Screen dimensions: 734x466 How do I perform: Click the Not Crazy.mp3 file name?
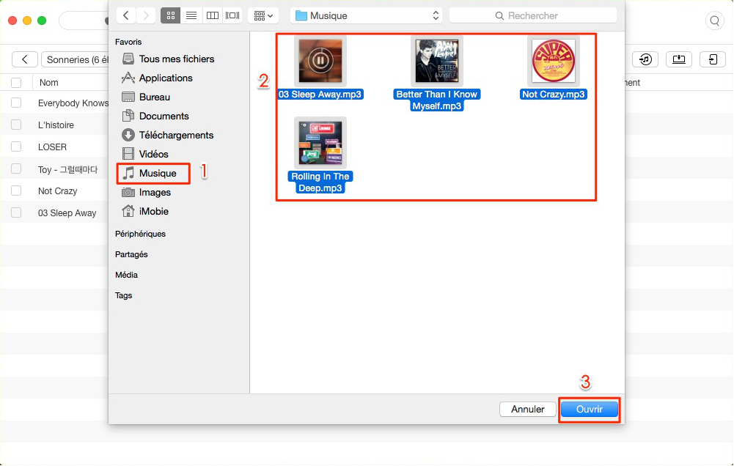(554, 94)
